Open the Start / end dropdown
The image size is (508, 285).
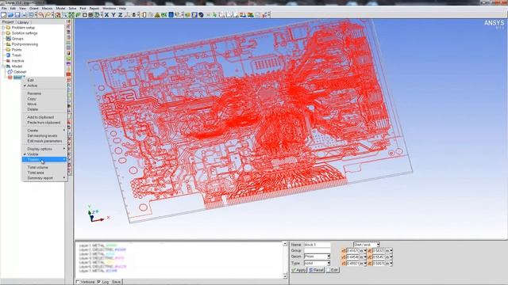378,245
